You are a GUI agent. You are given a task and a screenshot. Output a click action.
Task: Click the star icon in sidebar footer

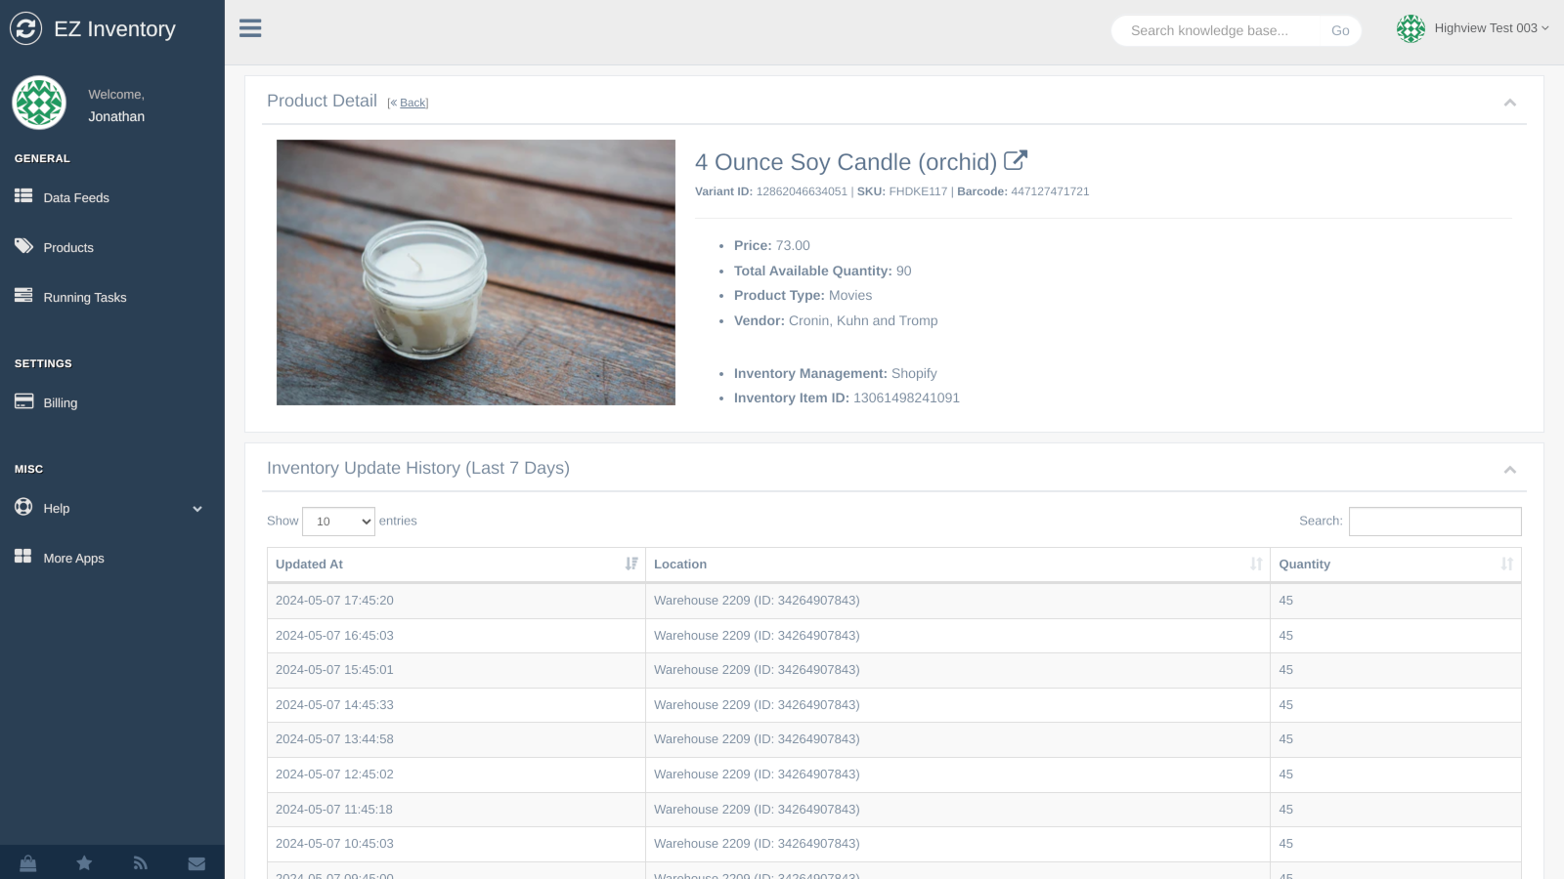[x=84, y=863]
